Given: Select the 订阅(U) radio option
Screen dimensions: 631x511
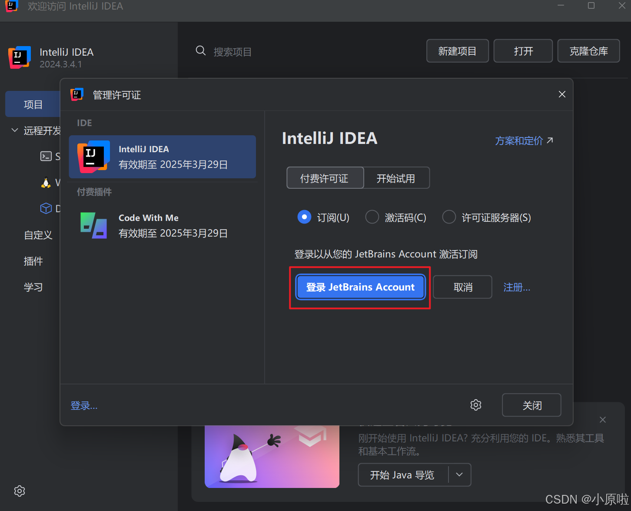Looking at the screenshot, I should (x=323, y=217).
